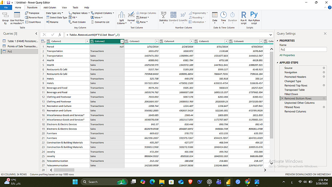This screenshot has width=332, height=187.
Task: Collapse the PROPERTIES section
Action: pos(278,41)
